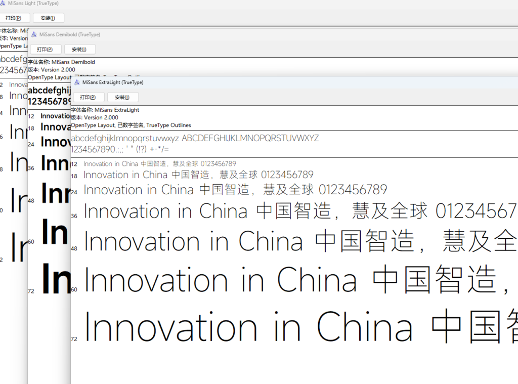The image size is (518, 384).
Task: Click the MiSans Demibold title bar font icon
Action: [34, 34]
